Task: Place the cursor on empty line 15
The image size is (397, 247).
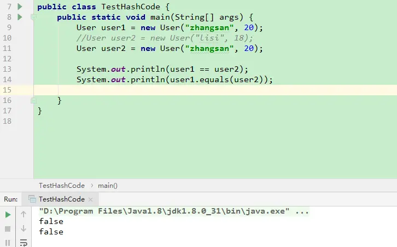Action: tap(215, 90)
